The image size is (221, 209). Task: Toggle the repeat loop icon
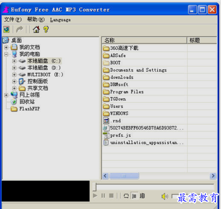point(126,196)
